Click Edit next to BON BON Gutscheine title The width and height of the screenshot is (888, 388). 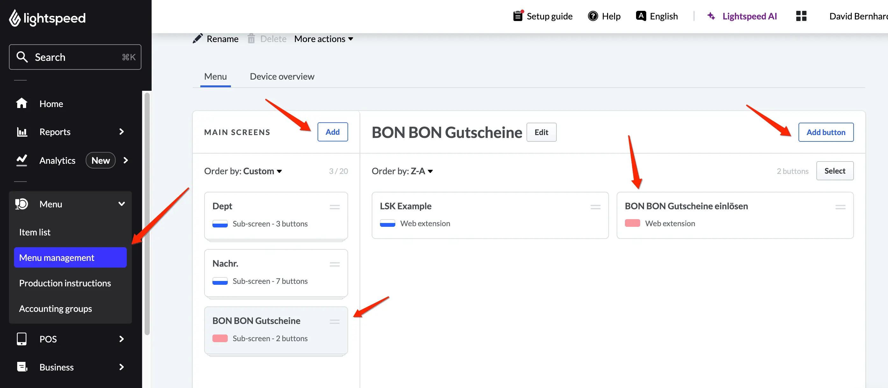pos(541,132)
